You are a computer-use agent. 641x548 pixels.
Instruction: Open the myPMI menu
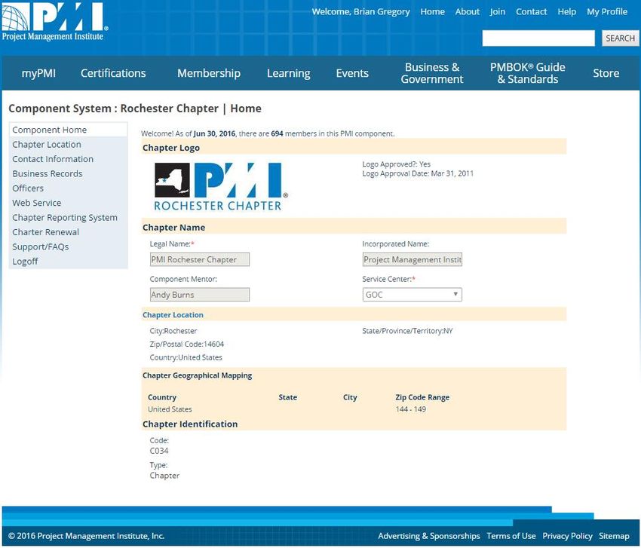[x=38, y=73]
